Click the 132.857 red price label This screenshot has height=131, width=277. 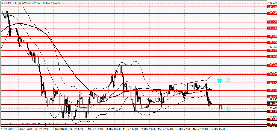tap(272, 36)
